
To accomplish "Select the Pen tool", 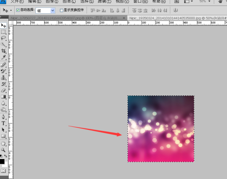I will click(3, 117).
